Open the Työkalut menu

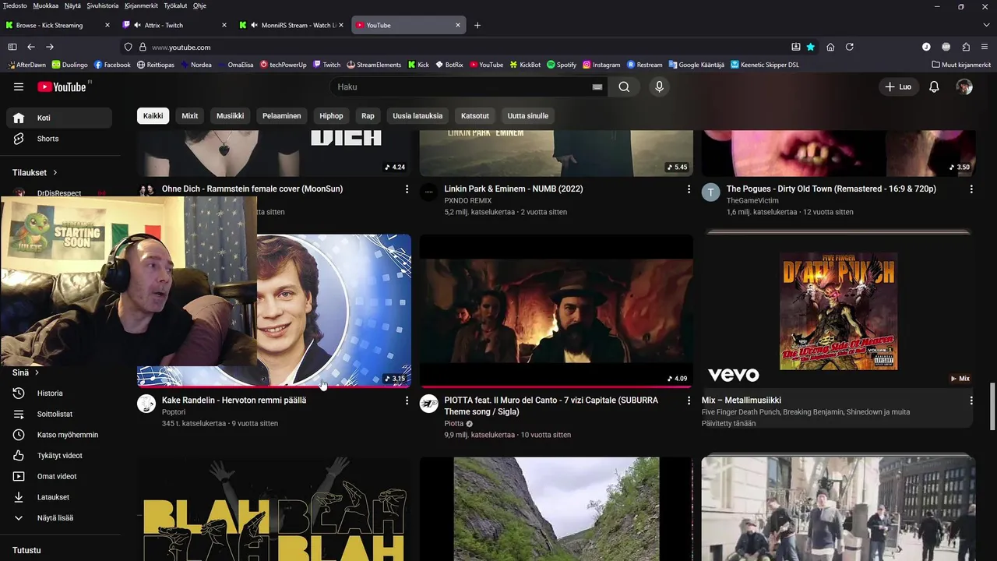tap(175, 5)
